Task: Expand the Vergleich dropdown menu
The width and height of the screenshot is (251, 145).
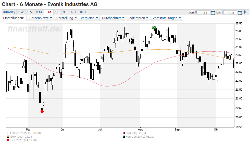Action: click(89, 18)
